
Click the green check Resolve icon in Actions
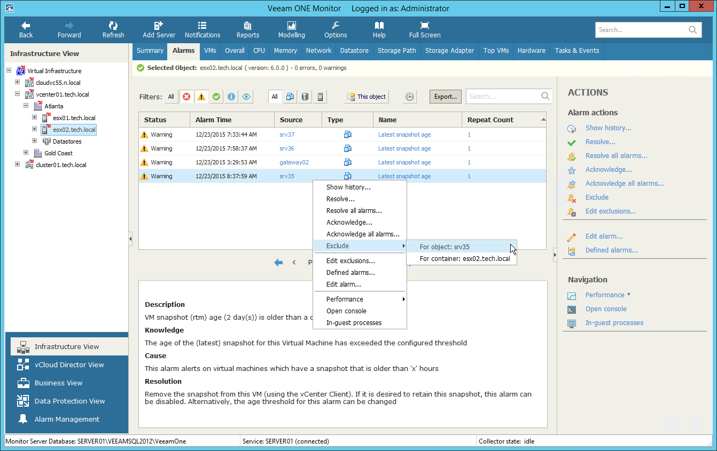coord(572,142)
